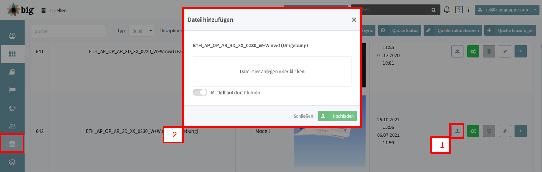Toggle the Modelllauf durchführen switch
The width and height of the screenshot is (542, 172).
[200, 92]
